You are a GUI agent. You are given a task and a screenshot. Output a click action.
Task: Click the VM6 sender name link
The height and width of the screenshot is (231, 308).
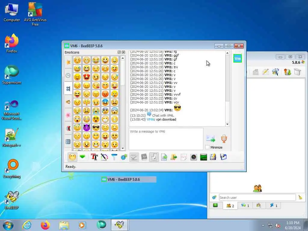(x=150, y=119)
